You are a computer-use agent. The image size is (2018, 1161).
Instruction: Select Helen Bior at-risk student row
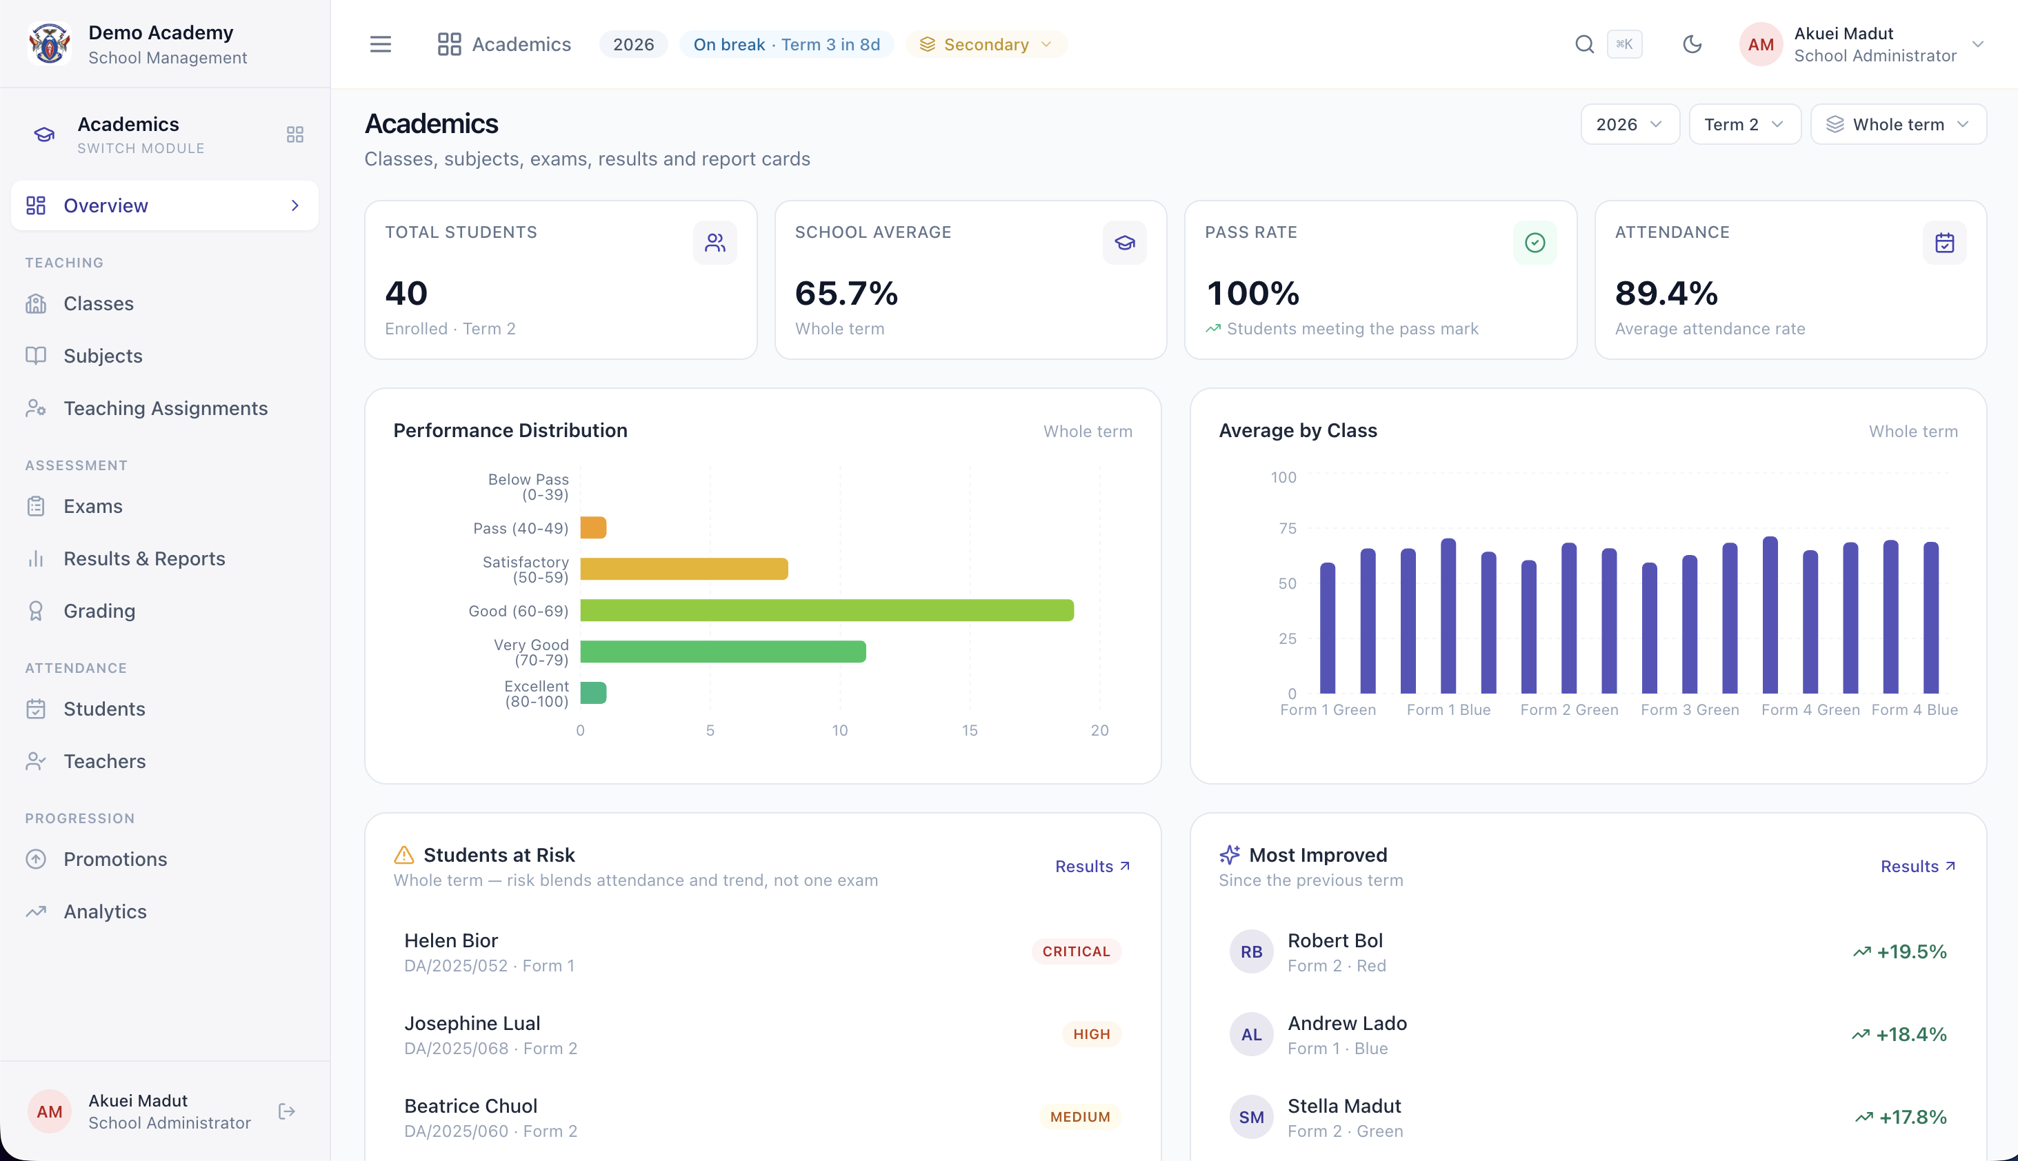(761, 951)
